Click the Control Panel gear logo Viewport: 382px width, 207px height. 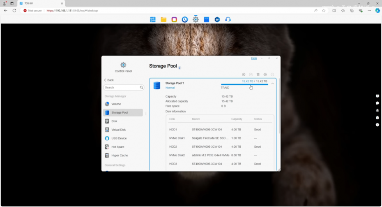(123, 65)
